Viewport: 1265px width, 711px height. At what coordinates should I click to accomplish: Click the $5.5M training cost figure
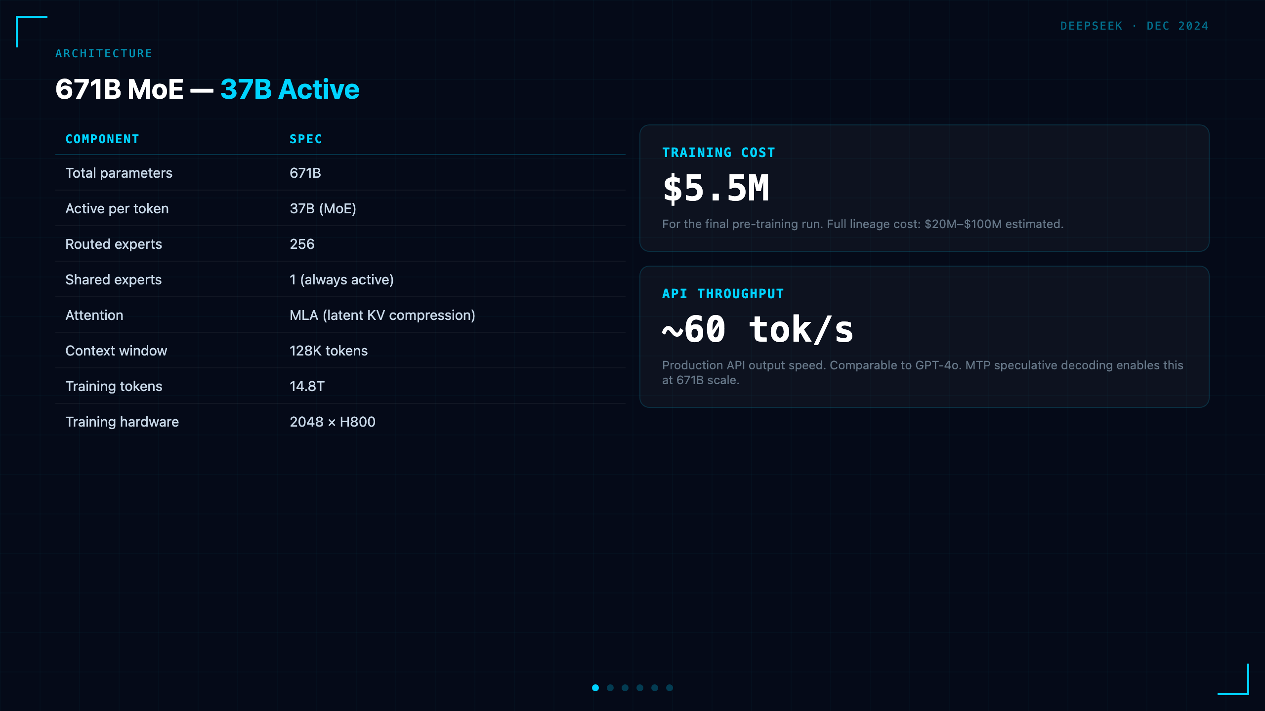click(716, 189)
